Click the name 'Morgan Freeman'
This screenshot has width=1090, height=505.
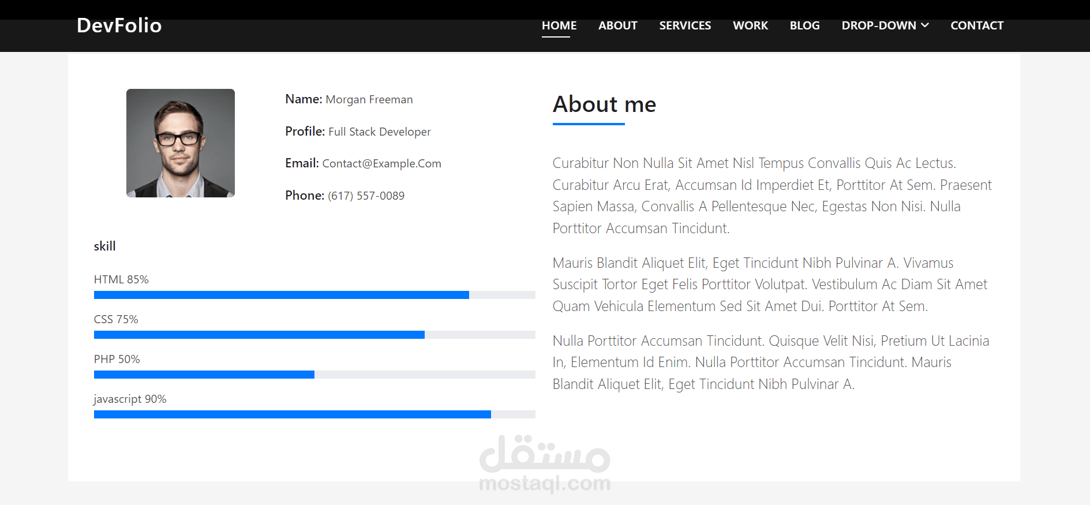click(369, 99)
